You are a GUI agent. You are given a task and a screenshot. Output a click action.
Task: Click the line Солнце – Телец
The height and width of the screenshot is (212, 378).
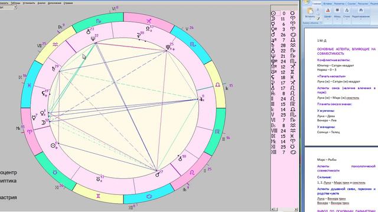pyautogui.click(x=328, y=132)
